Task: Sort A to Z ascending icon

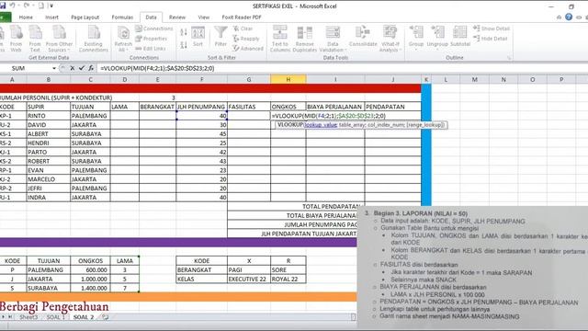Action: tap(184, 32)
